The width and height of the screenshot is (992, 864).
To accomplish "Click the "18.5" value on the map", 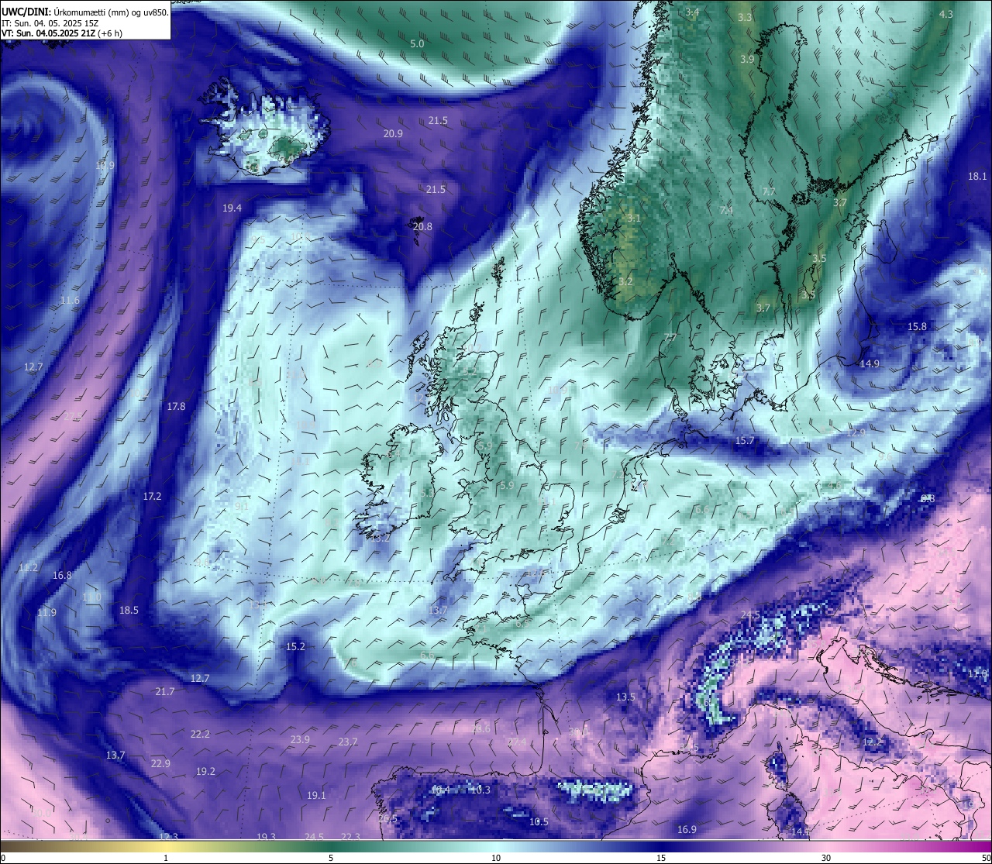I will pos(129,611).
